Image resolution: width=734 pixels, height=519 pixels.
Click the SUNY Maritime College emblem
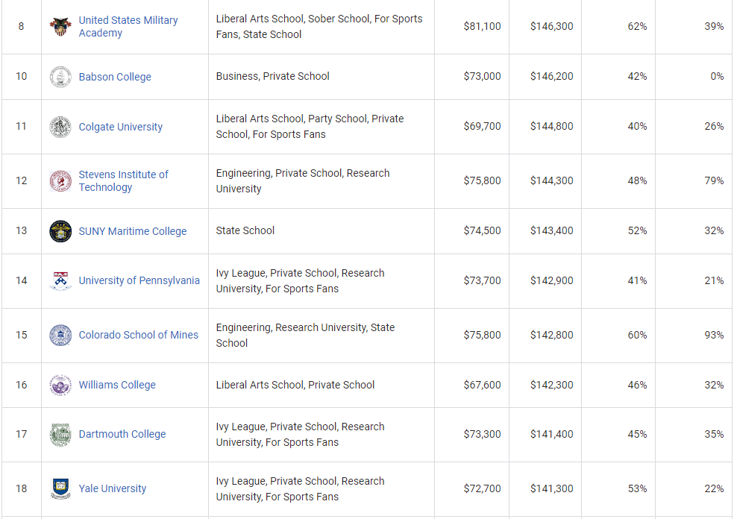[60, 231]
